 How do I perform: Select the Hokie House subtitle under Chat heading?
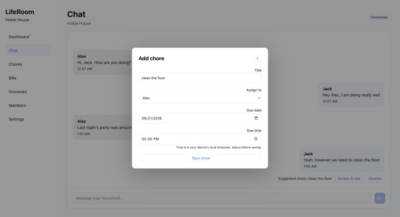(x=79, y=23)
